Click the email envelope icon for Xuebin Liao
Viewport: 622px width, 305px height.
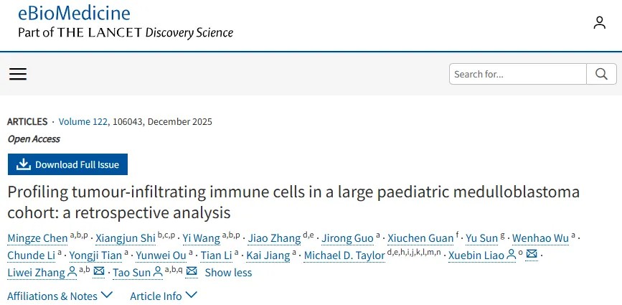point(532,255)
